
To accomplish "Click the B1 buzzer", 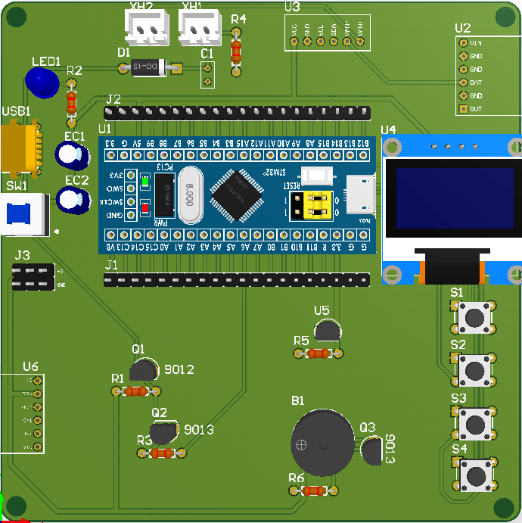I will tap(323, 443).
